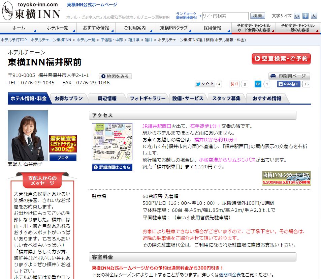Switch to the 設備・サービス tab
This screenshot has height=279, width=321.
tap(188, 99)
